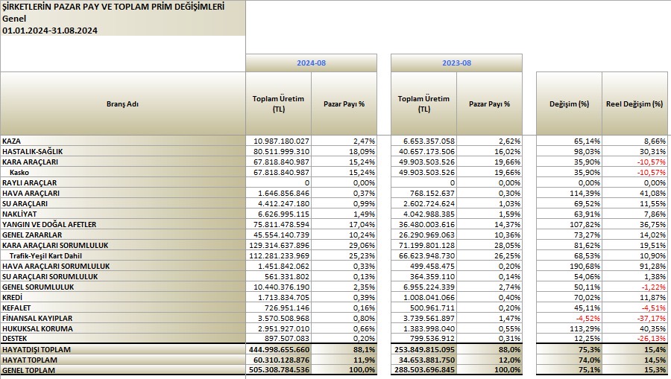Select the HAVA ARAÇLARI SORUMLULUK label
671x379 pixels.
point(56,266)
